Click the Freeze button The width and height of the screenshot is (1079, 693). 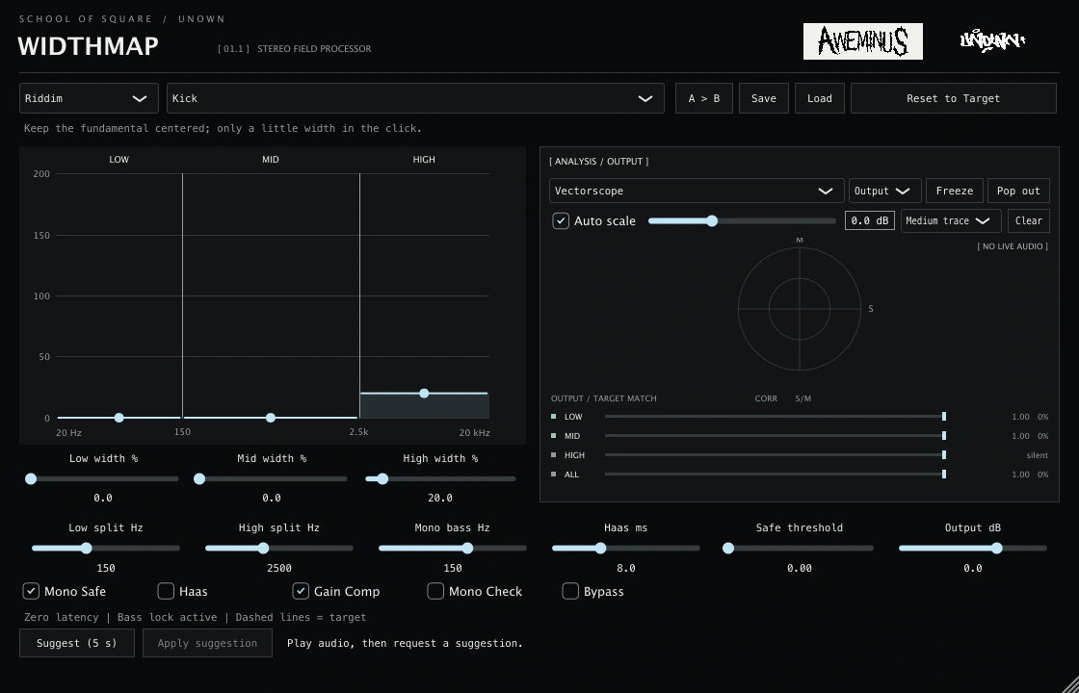click(955, 192)
